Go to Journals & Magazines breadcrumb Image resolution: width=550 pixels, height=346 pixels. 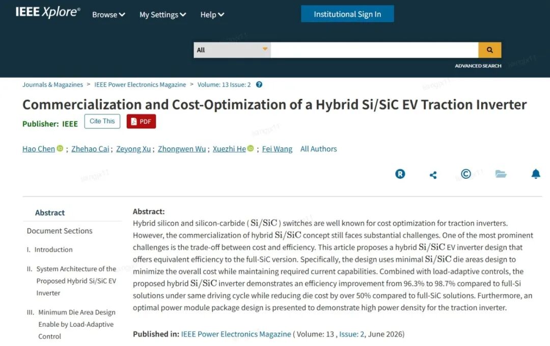tap(52, 85)
